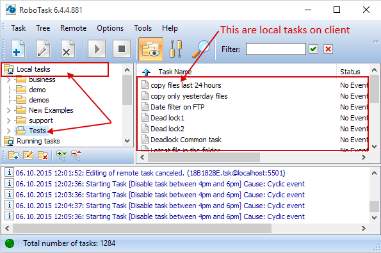Click log entry at 12:03:36
This screenshot has width=381, height=253.
tap(160, 195)
